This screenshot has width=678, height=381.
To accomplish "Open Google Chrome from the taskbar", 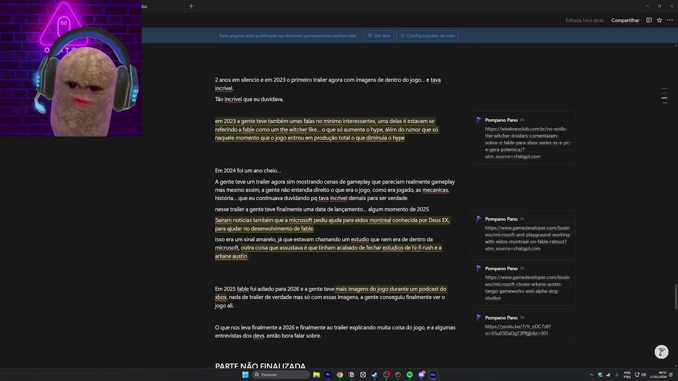I will click(x=340, y=375).
